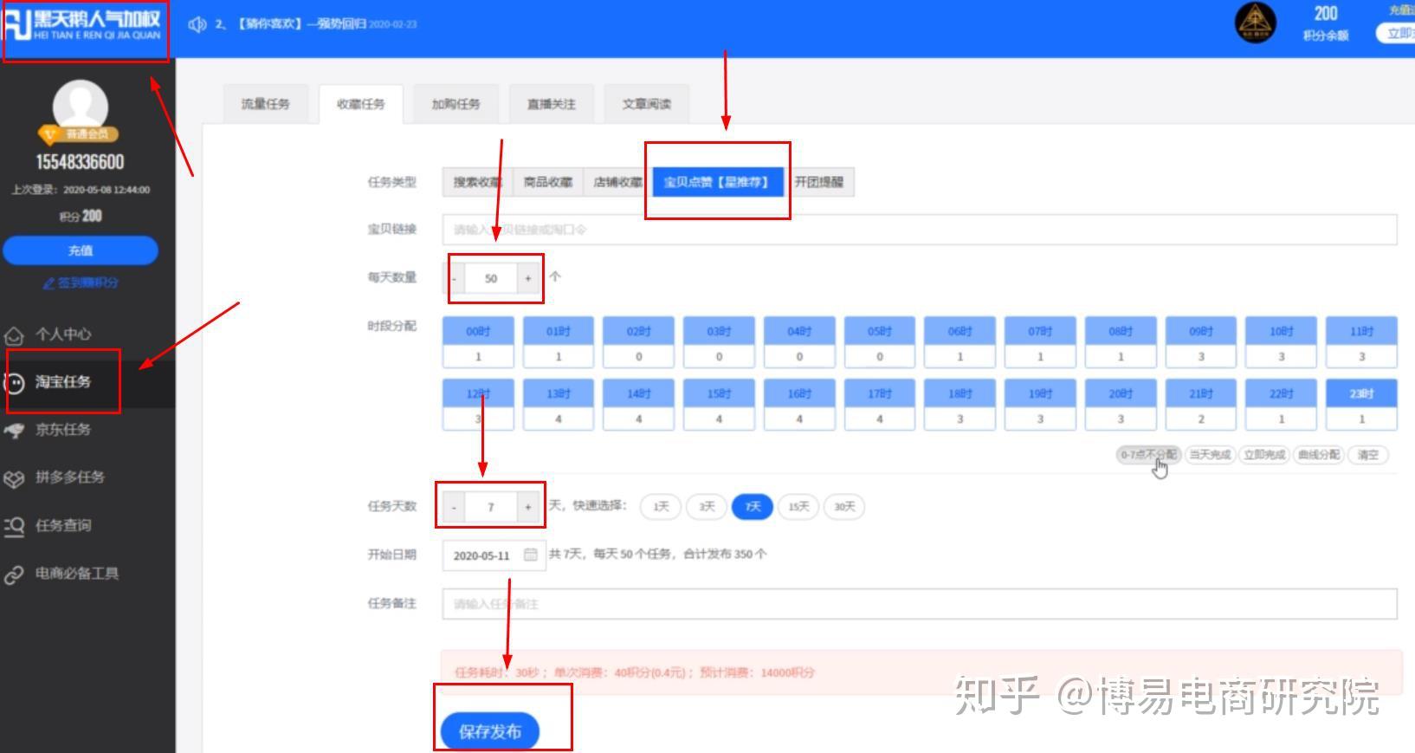
Task: Click the 京东任务 dog icon
Action: pos(14,430)
